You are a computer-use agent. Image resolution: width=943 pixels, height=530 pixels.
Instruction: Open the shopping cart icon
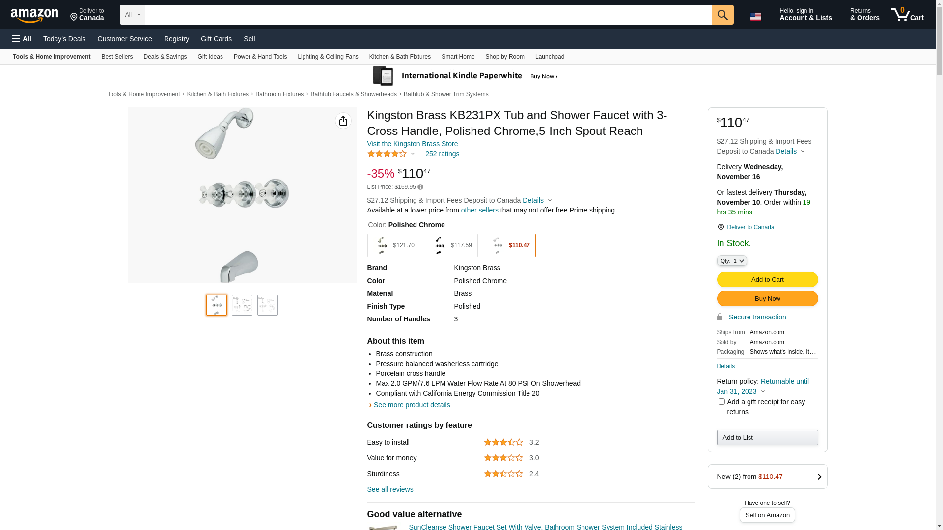pyautogui.click(x=908, y=15)
